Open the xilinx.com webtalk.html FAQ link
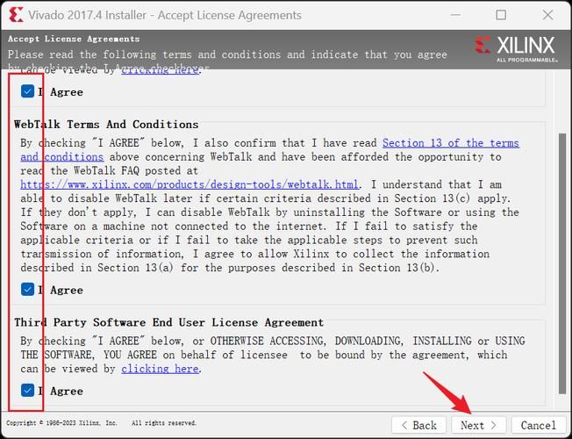This screenshot has height=439, width=572. [189, 184]
